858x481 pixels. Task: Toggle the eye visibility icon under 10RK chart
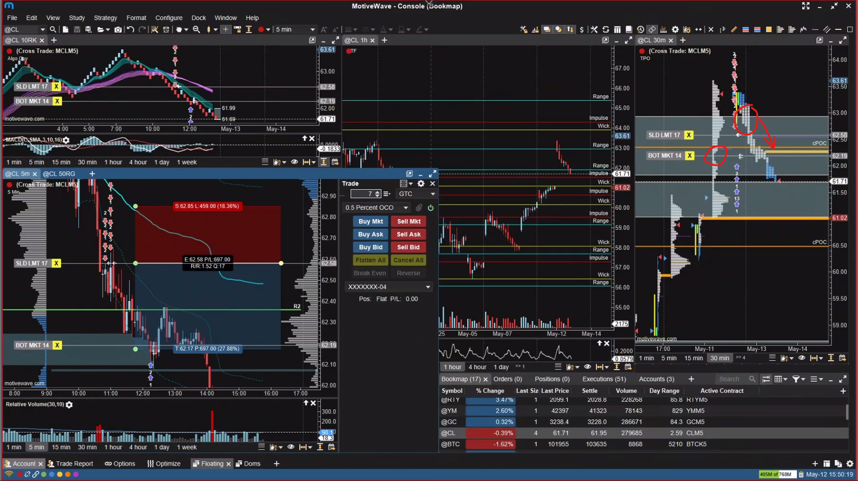(x=294, y=162)
